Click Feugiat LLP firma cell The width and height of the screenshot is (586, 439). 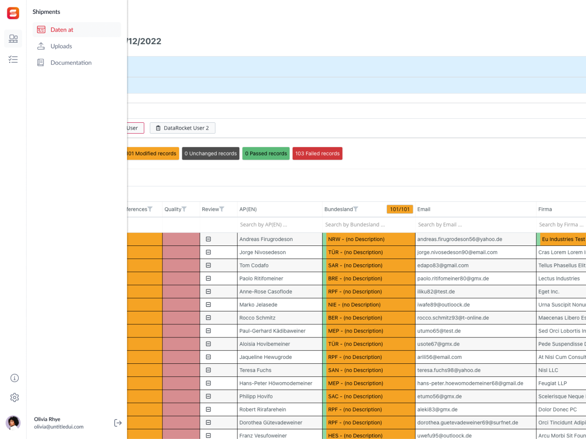click(562, 383)
